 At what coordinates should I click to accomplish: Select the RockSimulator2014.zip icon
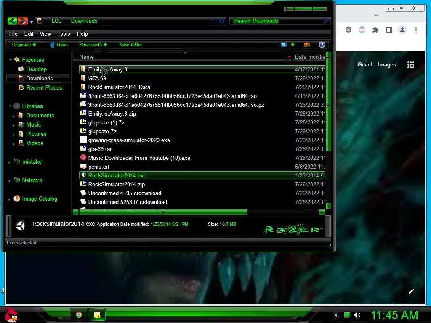83,184
